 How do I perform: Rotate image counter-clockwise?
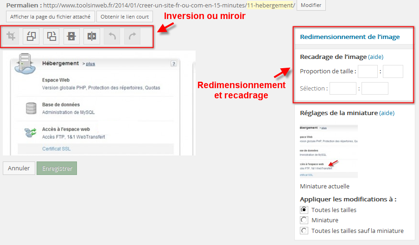(x=31, y=36)
